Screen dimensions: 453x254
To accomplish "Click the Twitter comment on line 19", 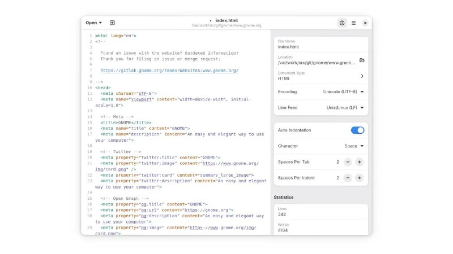I will pyautogui.click(x=121, y=152).
